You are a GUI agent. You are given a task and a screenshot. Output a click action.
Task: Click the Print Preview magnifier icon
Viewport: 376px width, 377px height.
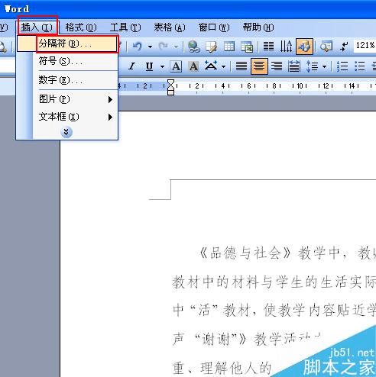click(3, 47)
